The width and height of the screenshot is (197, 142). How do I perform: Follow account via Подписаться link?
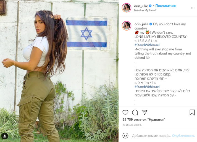pos(165,6)
